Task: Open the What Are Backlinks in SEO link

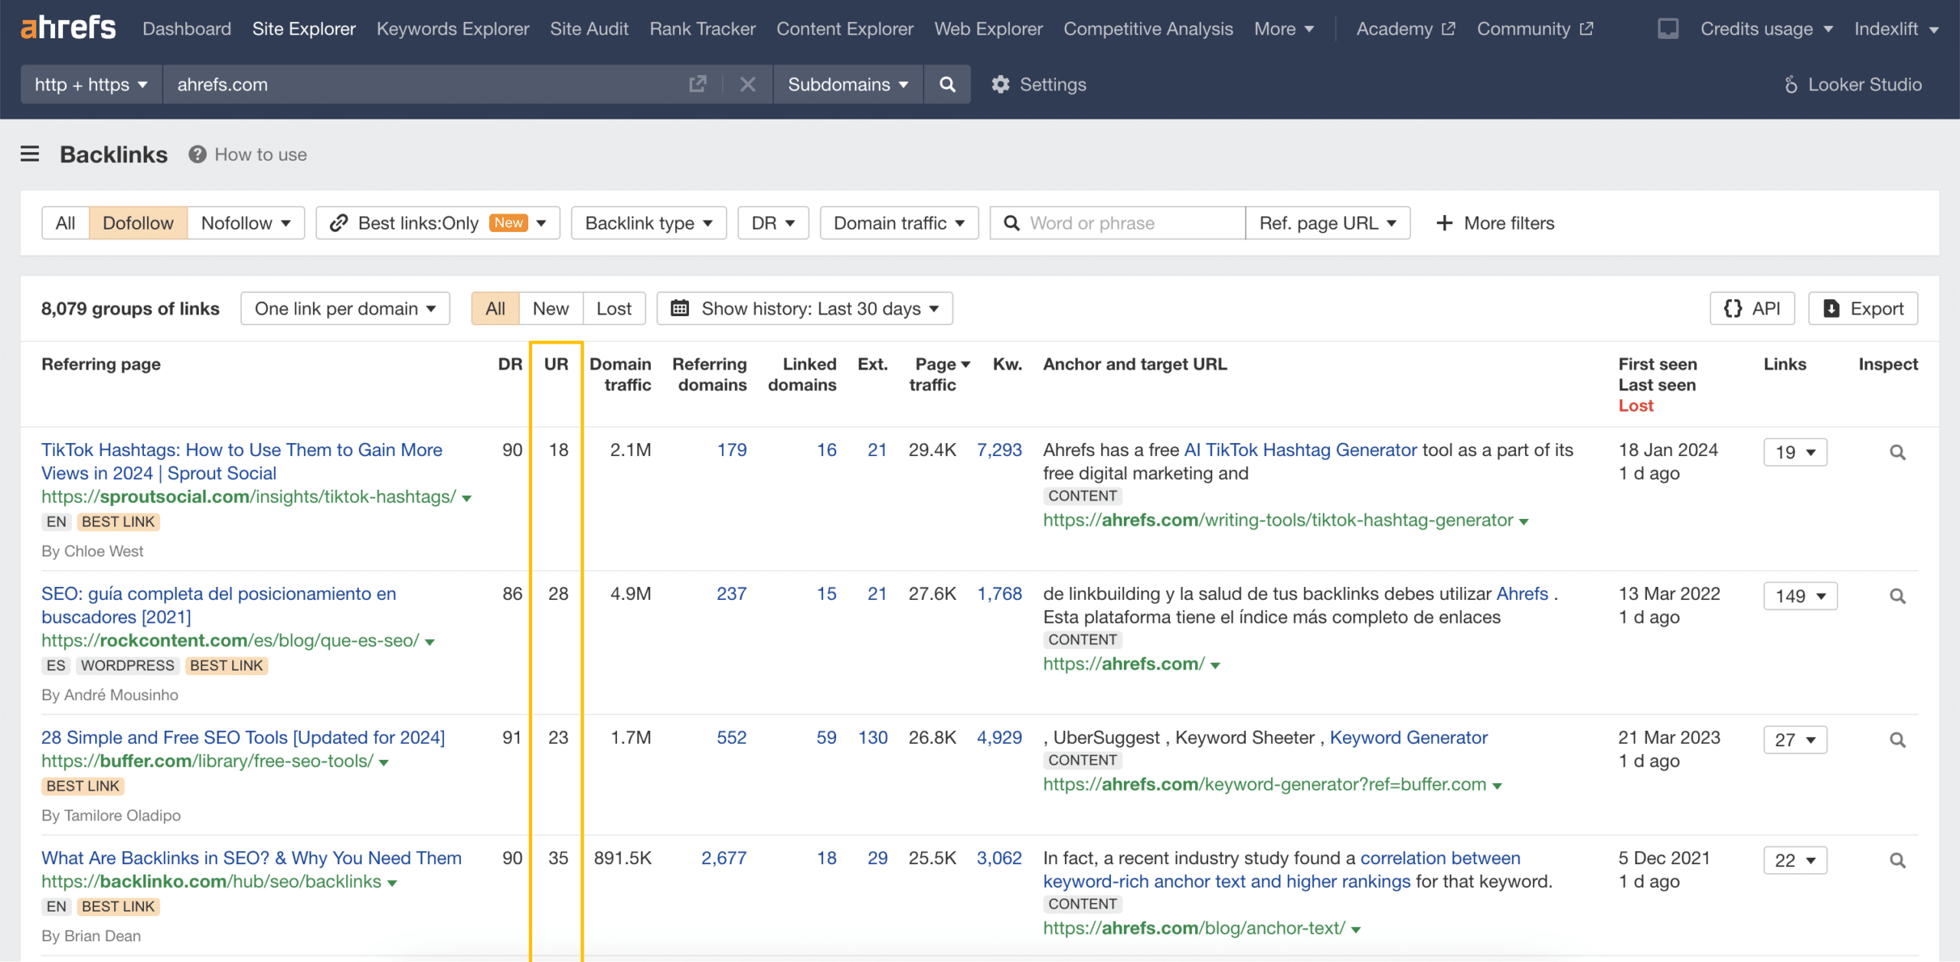Action: [x=251, y=858]
